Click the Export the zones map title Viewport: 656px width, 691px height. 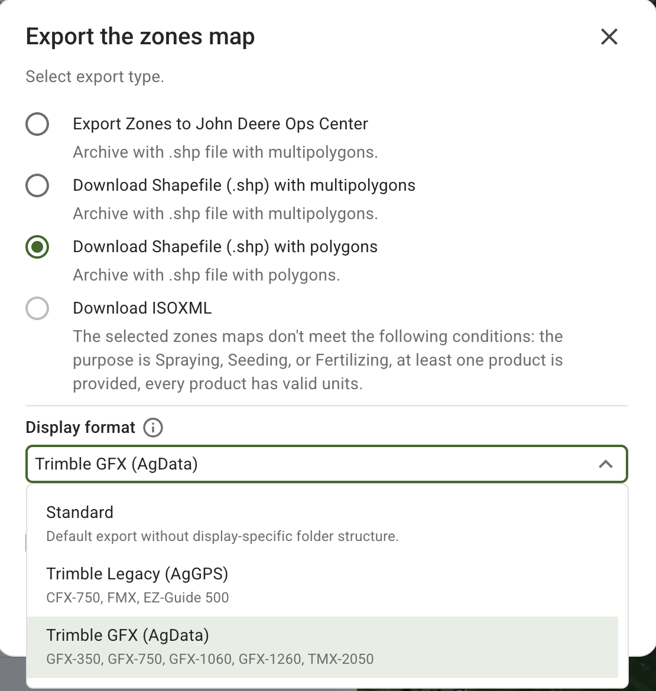pos(140,37)
